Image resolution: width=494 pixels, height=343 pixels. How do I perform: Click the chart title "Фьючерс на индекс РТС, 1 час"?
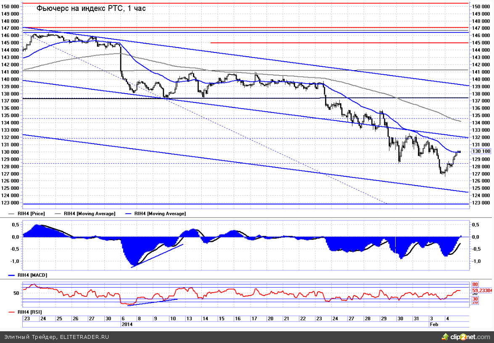91,8
